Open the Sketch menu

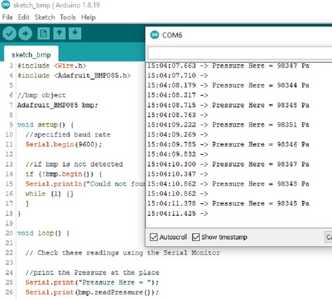tap(45, 17)
